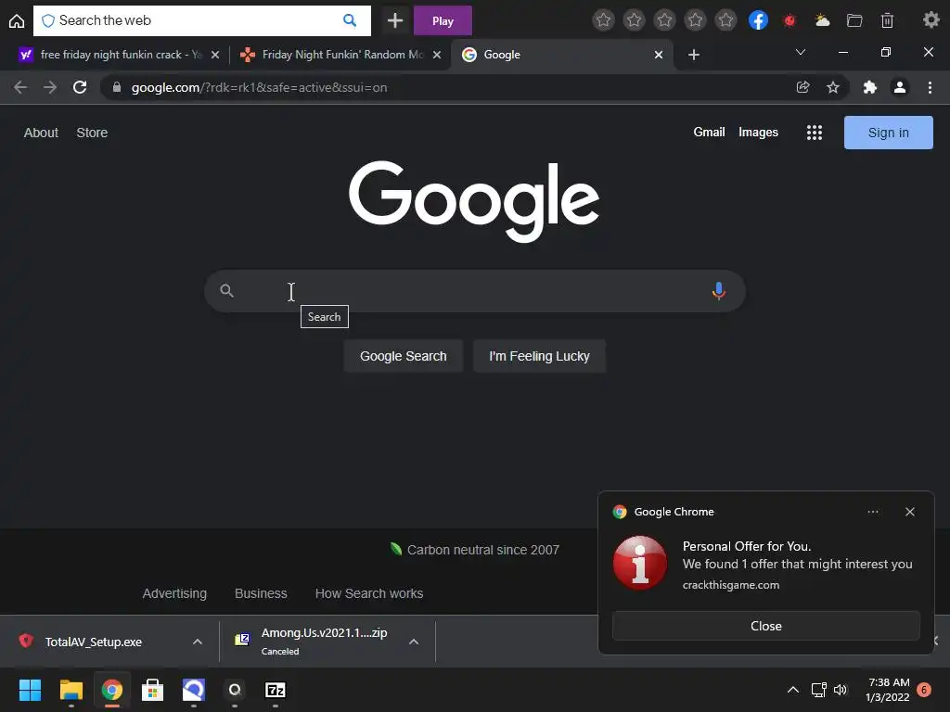Click the home icon in the top toolbar

tap(17, 21)
